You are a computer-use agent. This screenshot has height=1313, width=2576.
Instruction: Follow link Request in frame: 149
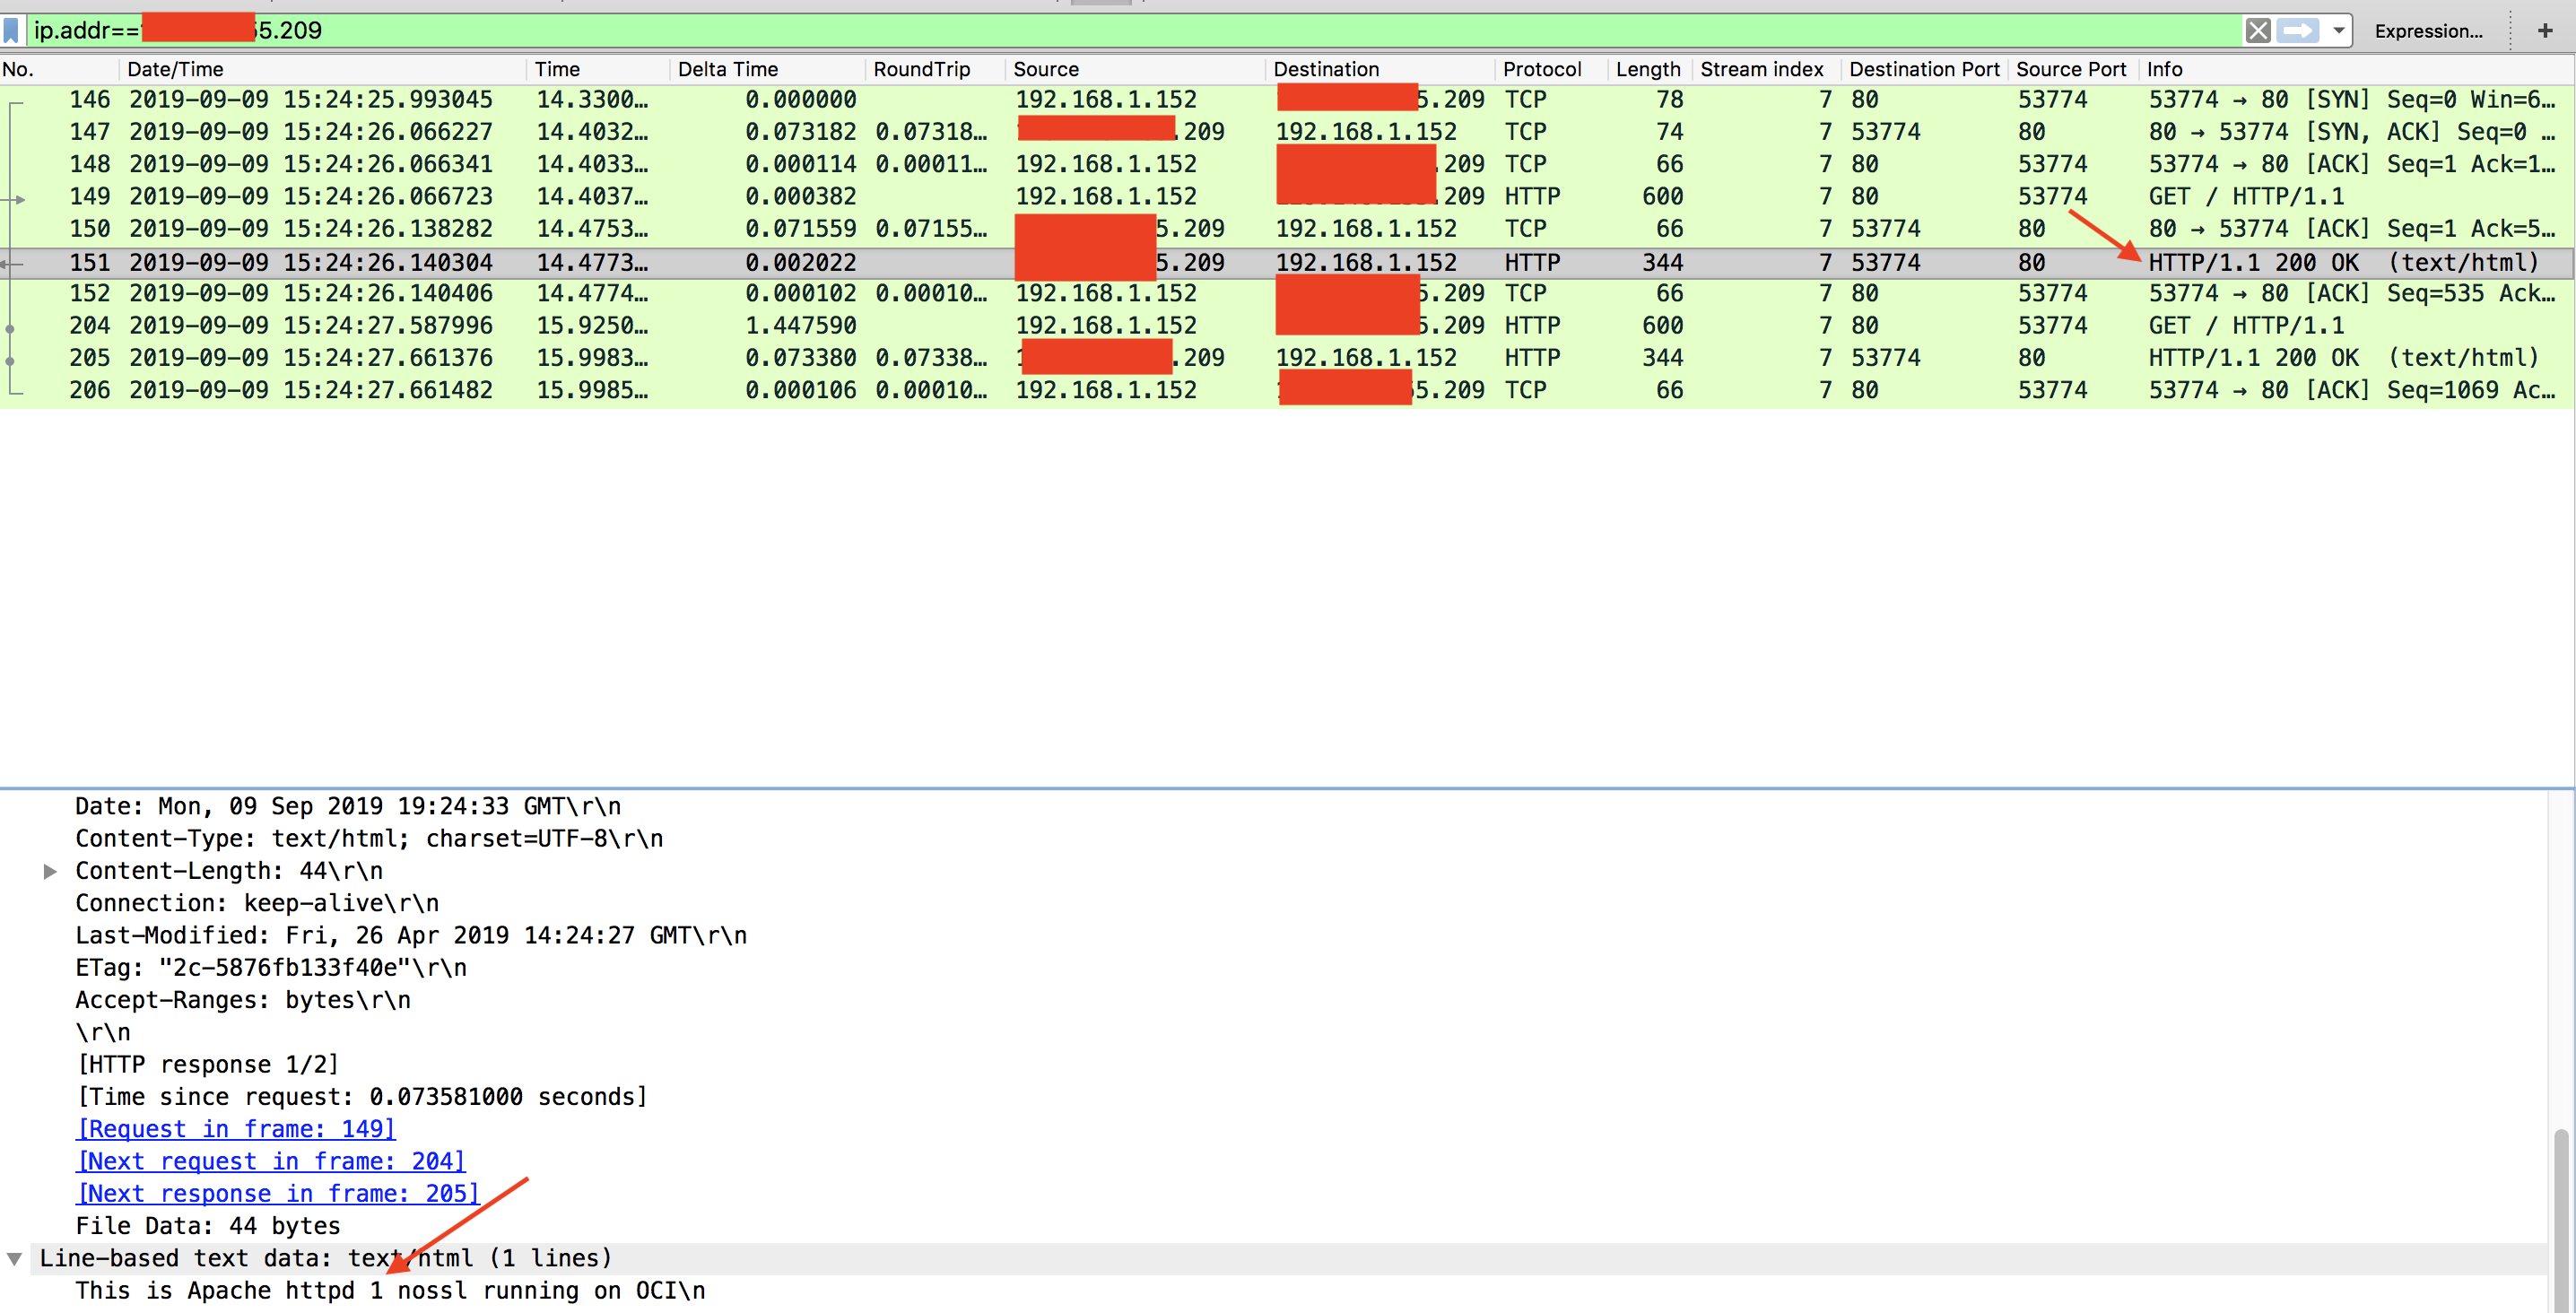pyautogui.click(x=236, y=1129)
